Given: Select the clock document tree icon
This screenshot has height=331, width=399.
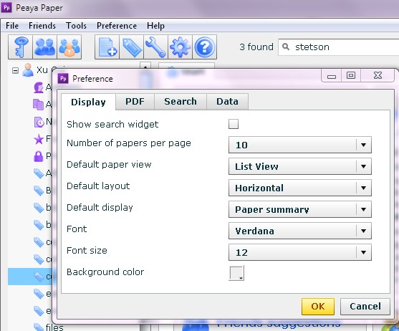Looking at the screenshot, I should pos(39,122).
